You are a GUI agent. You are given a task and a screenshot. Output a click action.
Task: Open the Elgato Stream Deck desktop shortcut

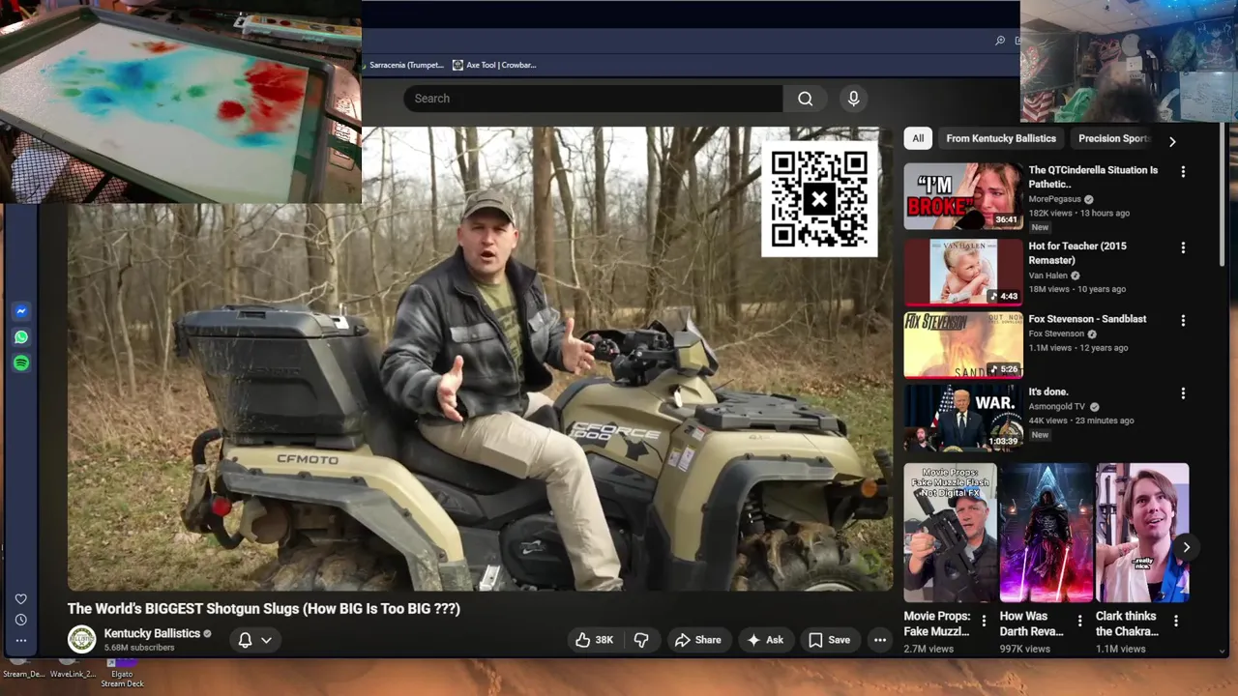121,672
